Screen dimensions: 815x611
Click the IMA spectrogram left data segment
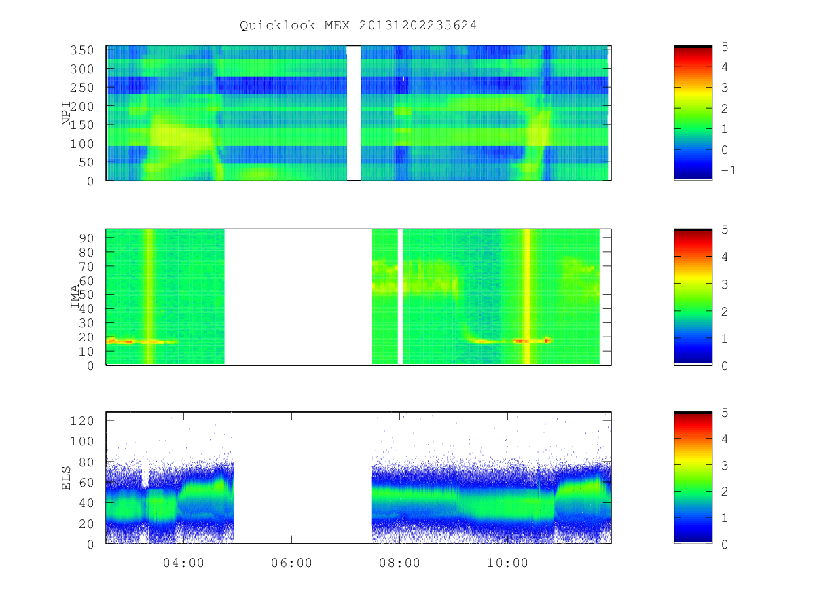[x=165, y=297]
